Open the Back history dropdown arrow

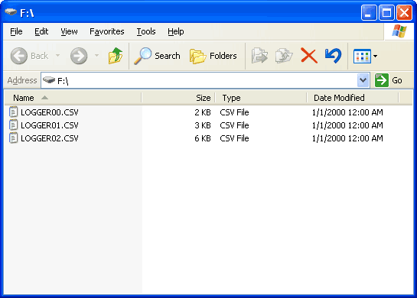[x=57, y=56]
